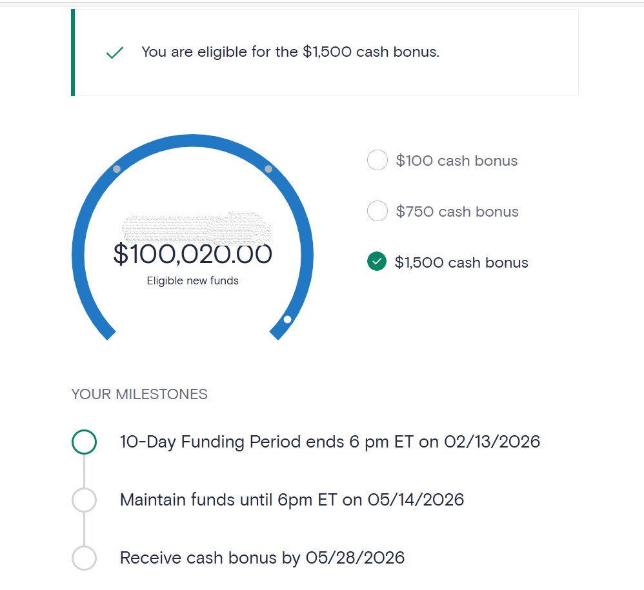
Task: Open the 10-Day Funding Period milestone text
Action: [x=330, y=442]
